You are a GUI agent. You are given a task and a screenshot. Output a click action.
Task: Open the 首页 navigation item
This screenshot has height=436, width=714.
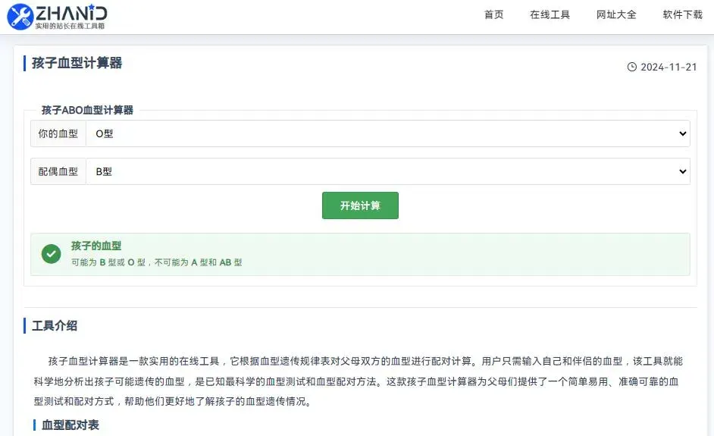pyautogui.click(x=493, y=15)
